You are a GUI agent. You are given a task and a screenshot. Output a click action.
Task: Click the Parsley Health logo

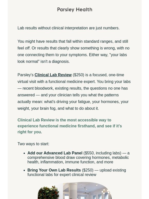coord(74,10)
